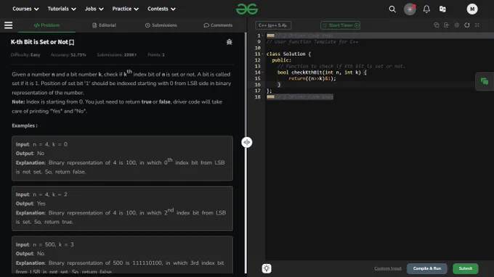Report a bug with the bug icon
494x277 pixels.
229,42
